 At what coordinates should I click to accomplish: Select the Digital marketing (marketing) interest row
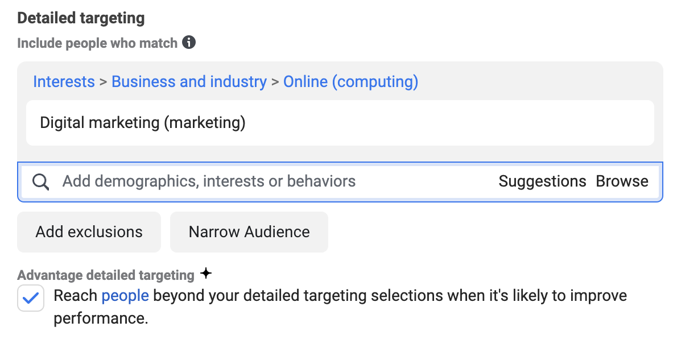340,123
